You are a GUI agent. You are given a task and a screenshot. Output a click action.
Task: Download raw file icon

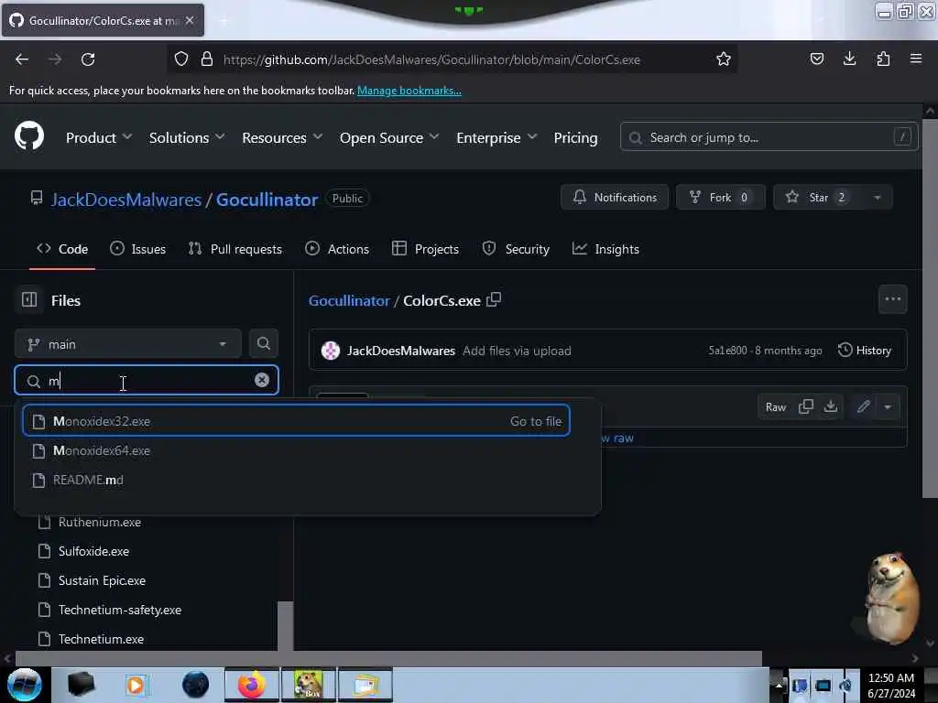pyautogui.click(x=830, y=406)
